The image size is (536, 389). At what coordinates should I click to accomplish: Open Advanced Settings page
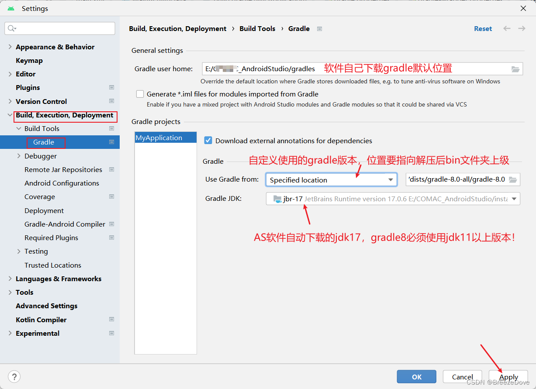47,306
